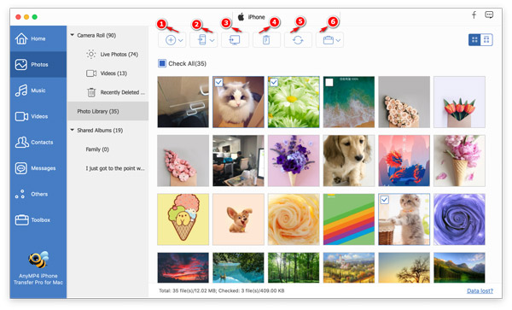Select the purple flowers in cone thumbnail
The image size is (512, 310).
click(x=294, y=161)
